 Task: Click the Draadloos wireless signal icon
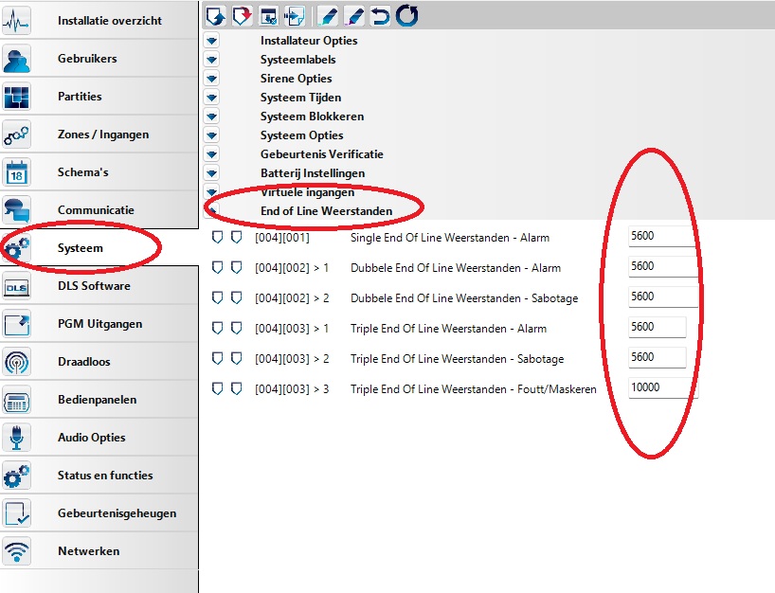[x=18, y=362]
